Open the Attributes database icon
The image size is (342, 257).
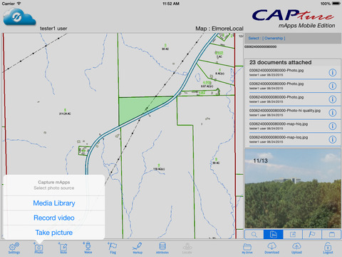pos(162,248)
